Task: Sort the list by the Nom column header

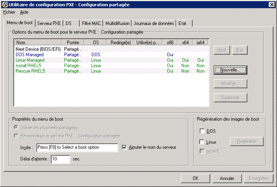Action: click(x=38, y=42)
